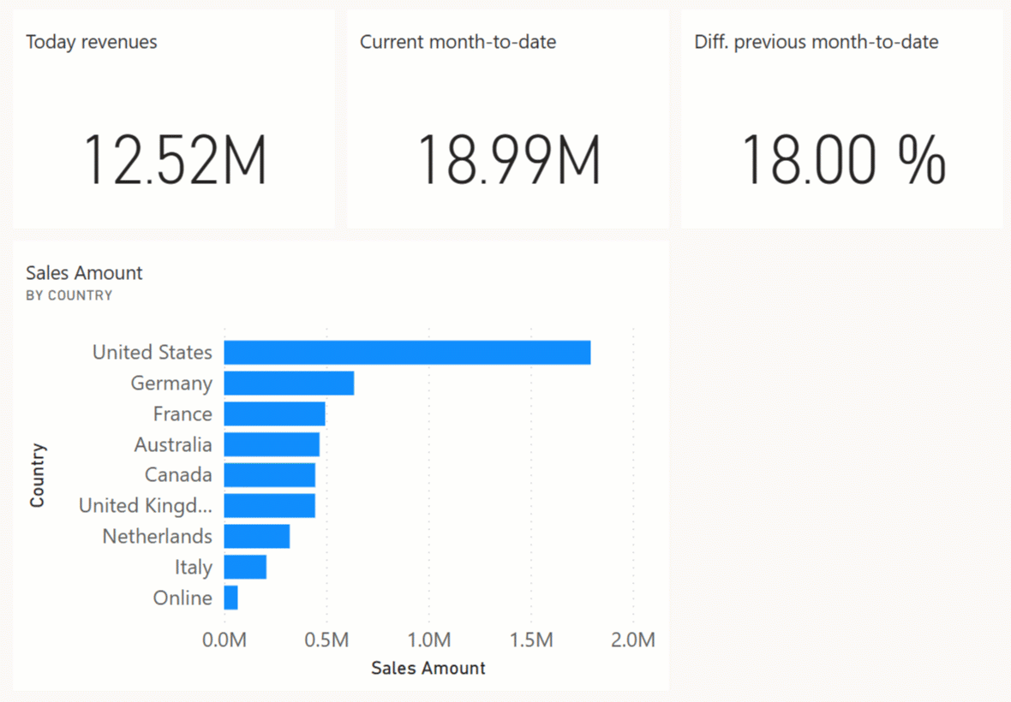This screenshot has width=1011, height=702.
Task: Select the Australia sales bar
Action: (x=272, y=444)
